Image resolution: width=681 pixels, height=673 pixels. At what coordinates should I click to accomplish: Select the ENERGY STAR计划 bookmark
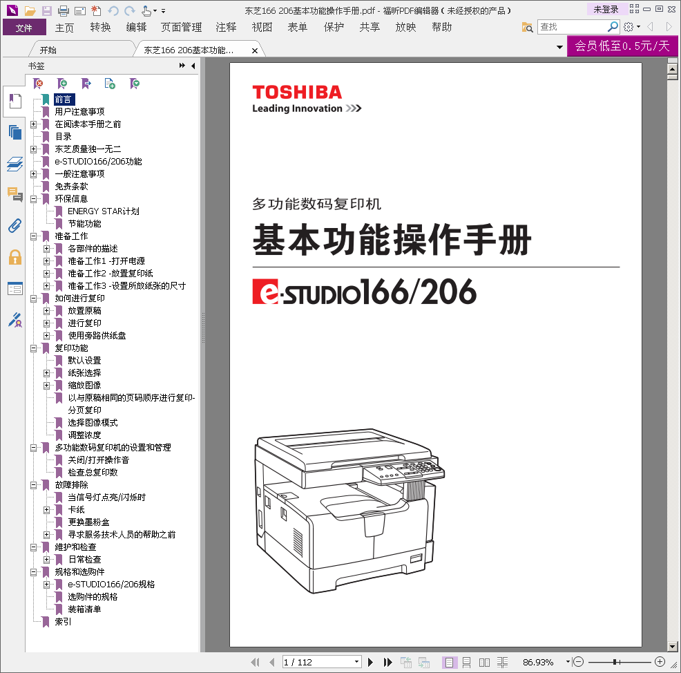tap(104, 211)
